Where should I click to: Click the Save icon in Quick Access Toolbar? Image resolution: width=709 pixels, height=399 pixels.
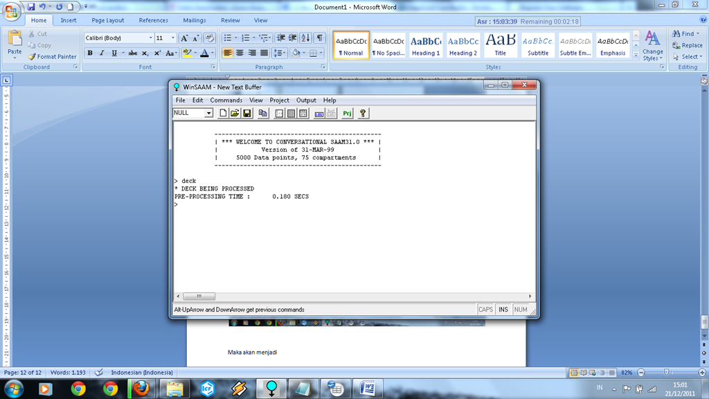coord(31,7)
